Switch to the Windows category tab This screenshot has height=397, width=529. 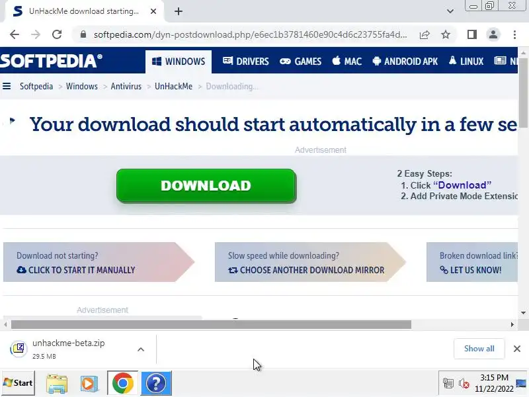[179, 62]
